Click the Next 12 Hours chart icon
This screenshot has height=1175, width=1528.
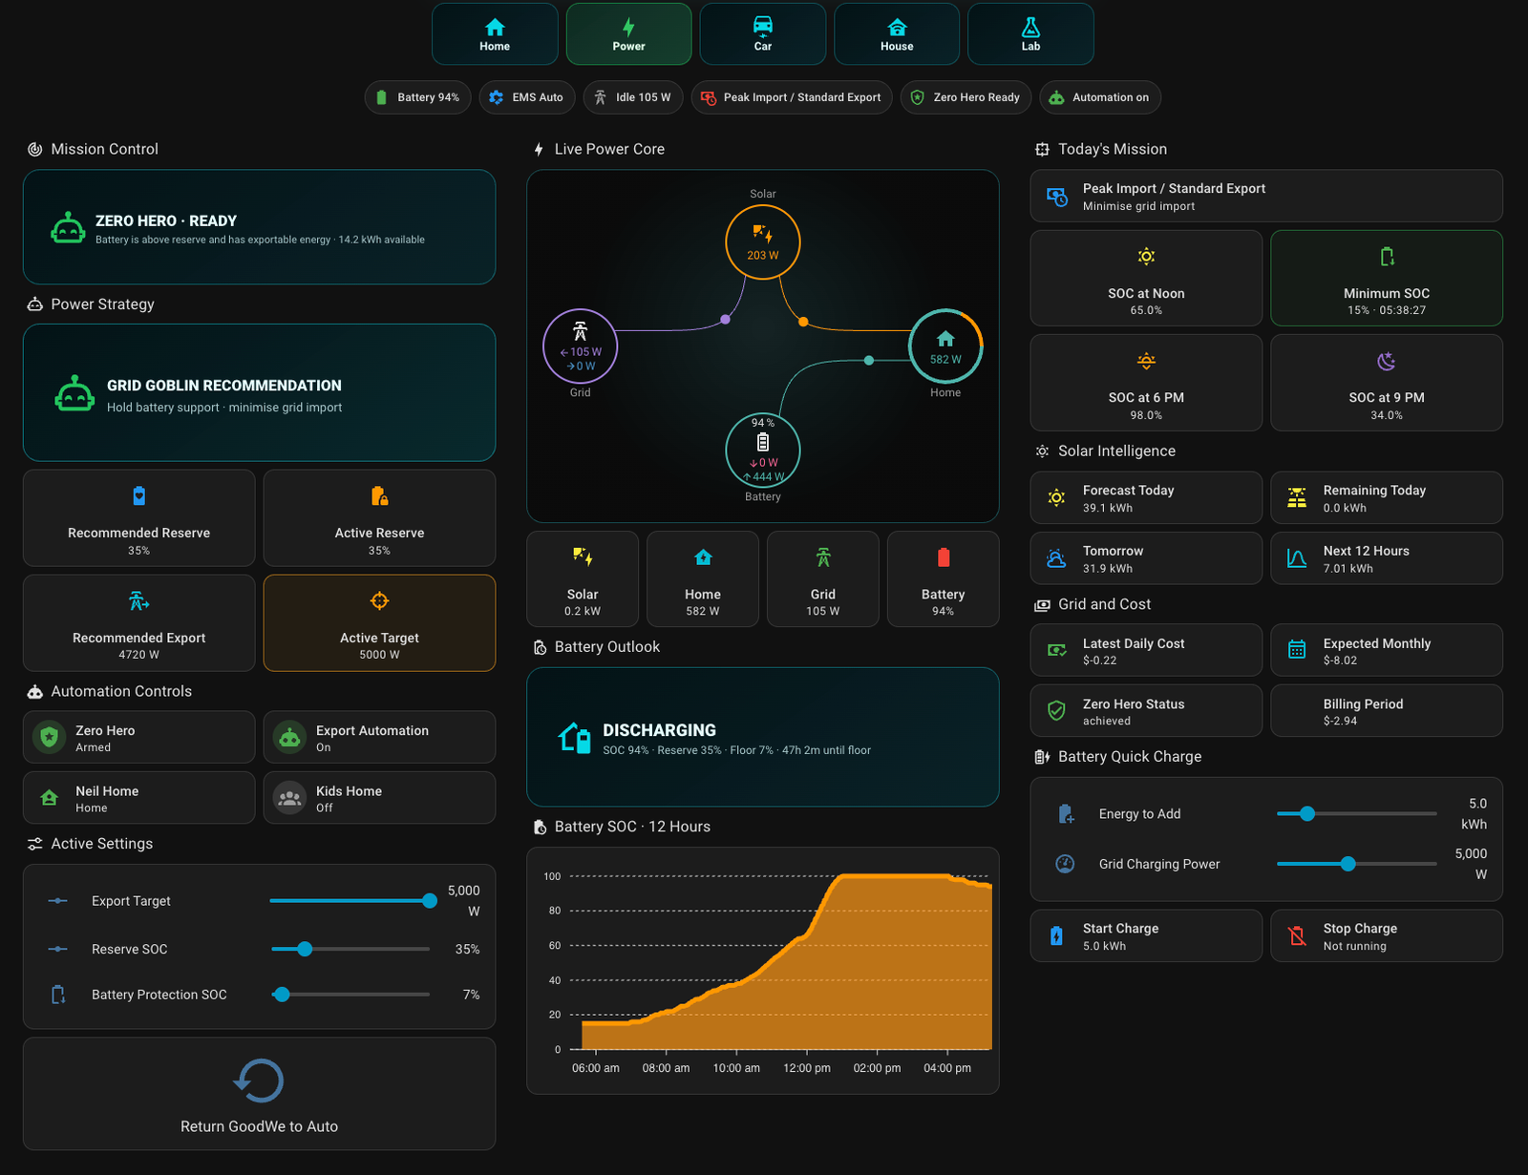click(1297, 558)
